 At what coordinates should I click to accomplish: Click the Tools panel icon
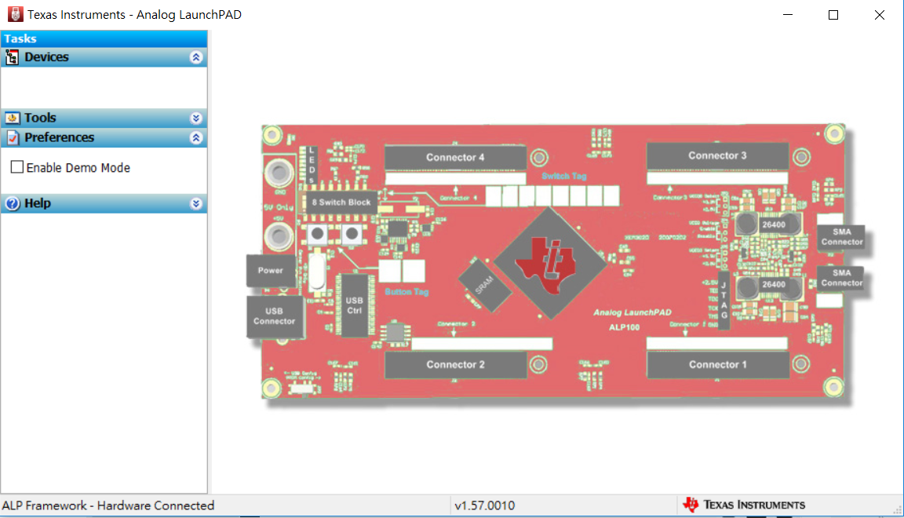click(x=12, y=118)
